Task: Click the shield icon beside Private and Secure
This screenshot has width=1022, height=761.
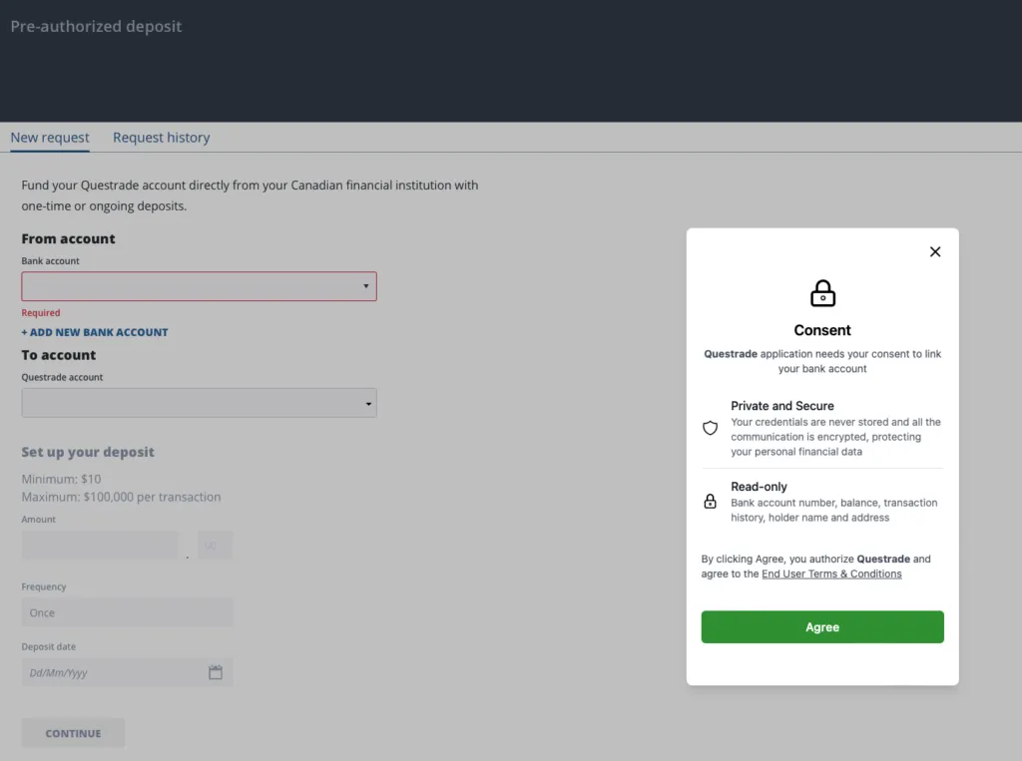Action: pos(710,428)
